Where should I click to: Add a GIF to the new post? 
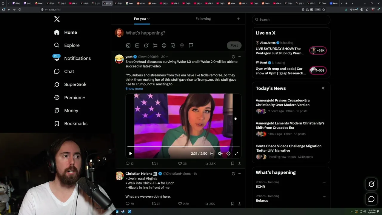point(137,45)
